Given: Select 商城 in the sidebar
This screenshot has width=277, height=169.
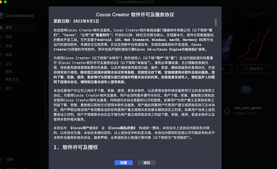Looking at the screenshot, I should tap(9, 55).
